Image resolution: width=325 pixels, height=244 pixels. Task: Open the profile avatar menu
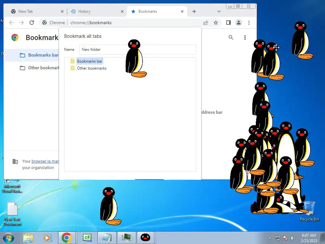click(239, 23)
